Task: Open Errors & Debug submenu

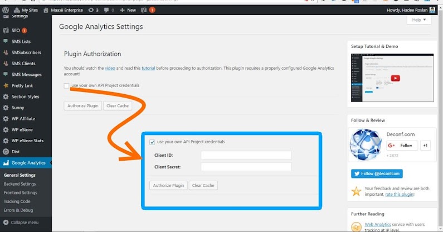Action: click(x=18, y=210)
